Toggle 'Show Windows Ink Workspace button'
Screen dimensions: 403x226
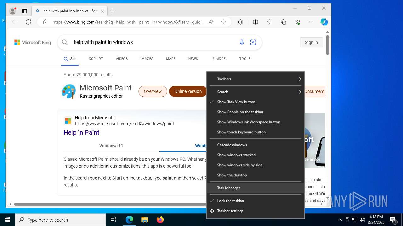pos(255,122)
